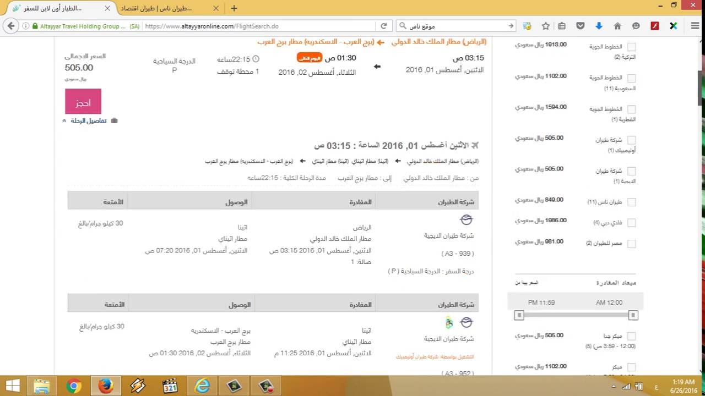Click total price 505.00 text

(x=79, y=68)
